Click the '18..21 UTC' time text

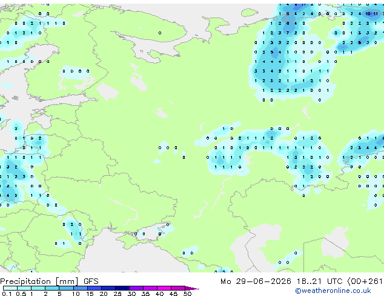[319, 282]
